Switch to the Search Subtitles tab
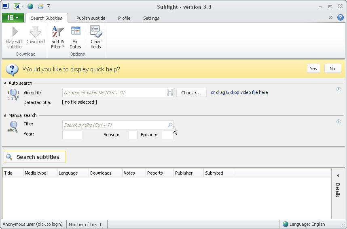This screenshot has height=229, width=347. click(47, 18)
